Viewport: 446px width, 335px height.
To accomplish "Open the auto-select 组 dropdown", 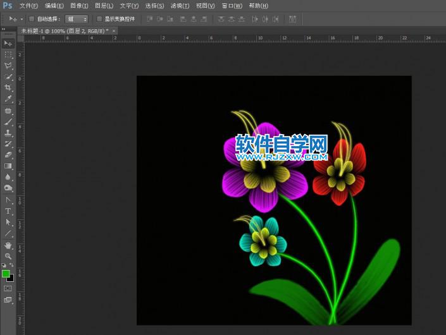I will [x=77, y=19].
